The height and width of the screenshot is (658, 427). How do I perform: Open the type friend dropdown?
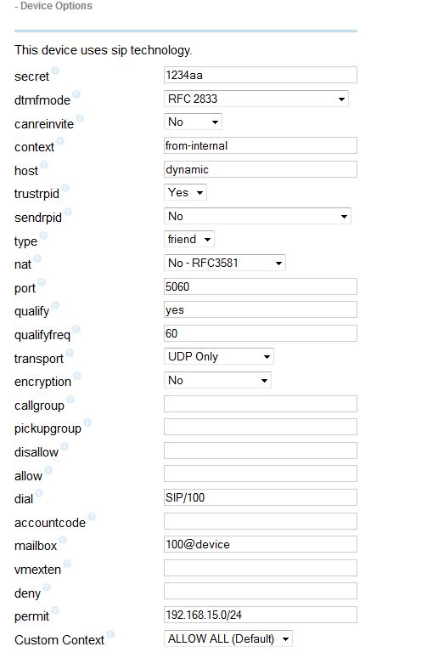pyautogui.click(x=188, y=239)
